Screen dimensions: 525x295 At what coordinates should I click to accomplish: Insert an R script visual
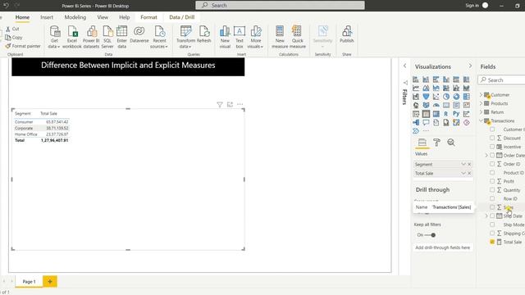click(x=446, y=114)
